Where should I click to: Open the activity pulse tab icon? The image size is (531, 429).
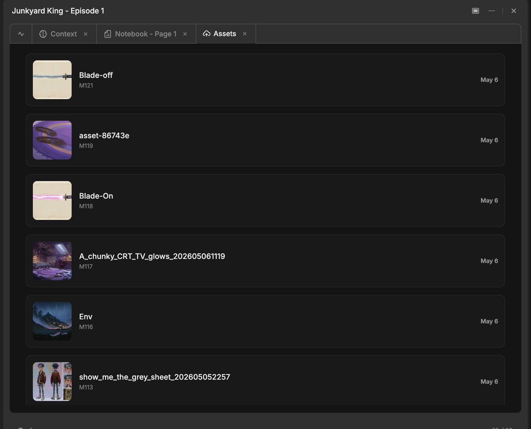[21, 34]
